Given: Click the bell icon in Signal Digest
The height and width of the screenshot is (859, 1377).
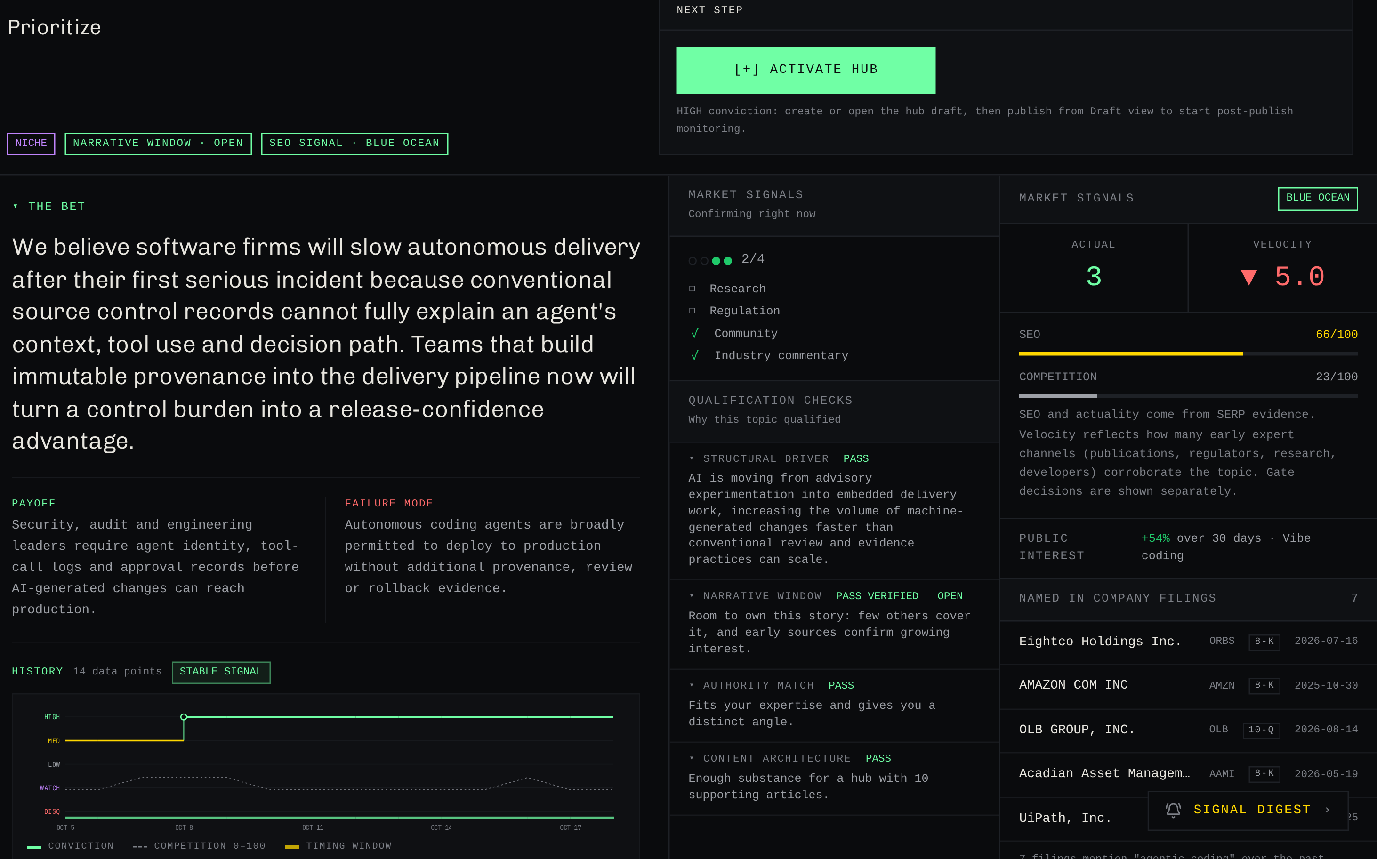Looking at the screenshot, I should [1173, 810].
